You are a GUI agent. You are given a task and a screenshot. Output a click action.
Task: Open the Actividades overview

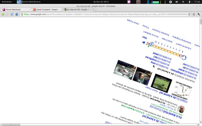tap(7, 2)
